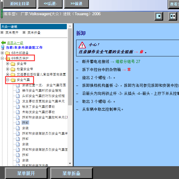The width and height of the screenshot is (179, 179).
Task: Open the 返回上一级 link
Action: click(15, 43)
